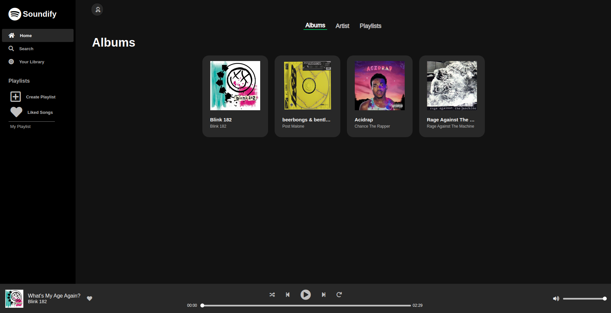Screen dimensions: 611x313
Task: Click the Search magnifier icon
Action: coord(11,49)
